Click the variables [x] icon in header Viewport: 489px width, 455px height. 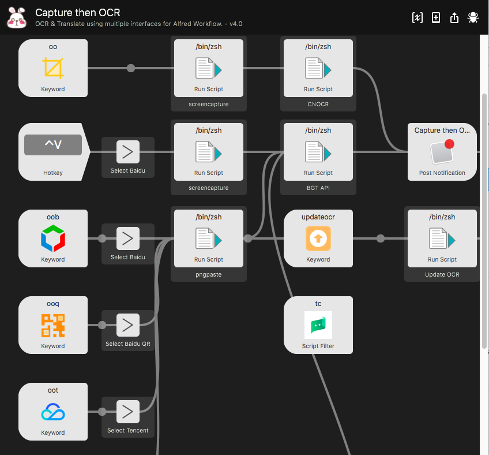coord(417,17)
